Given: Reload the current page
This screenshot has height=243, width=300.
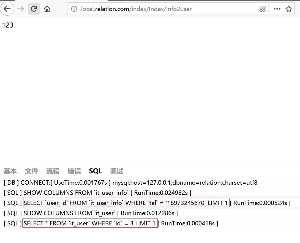Looking at the screenshot, I should click(34, 9).
